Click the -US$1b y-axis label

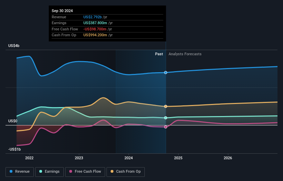(14, 149)
